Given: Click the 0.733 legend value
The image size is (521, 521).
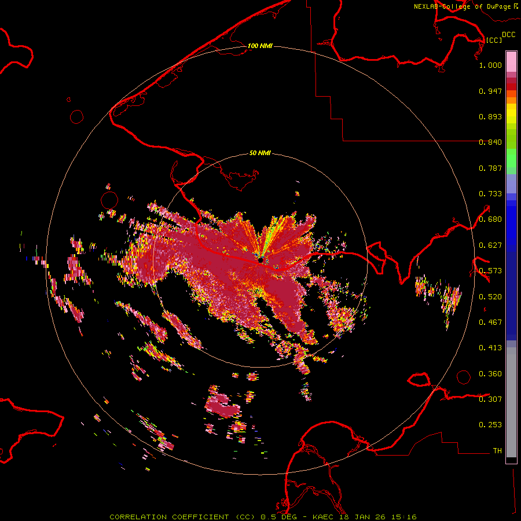Looking at the screenshot, I should point(490,194).
